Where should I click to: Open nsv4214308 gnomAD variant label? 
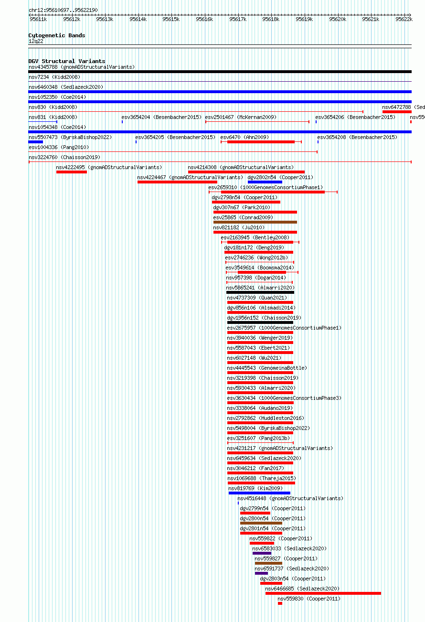[x=241, y=167]
